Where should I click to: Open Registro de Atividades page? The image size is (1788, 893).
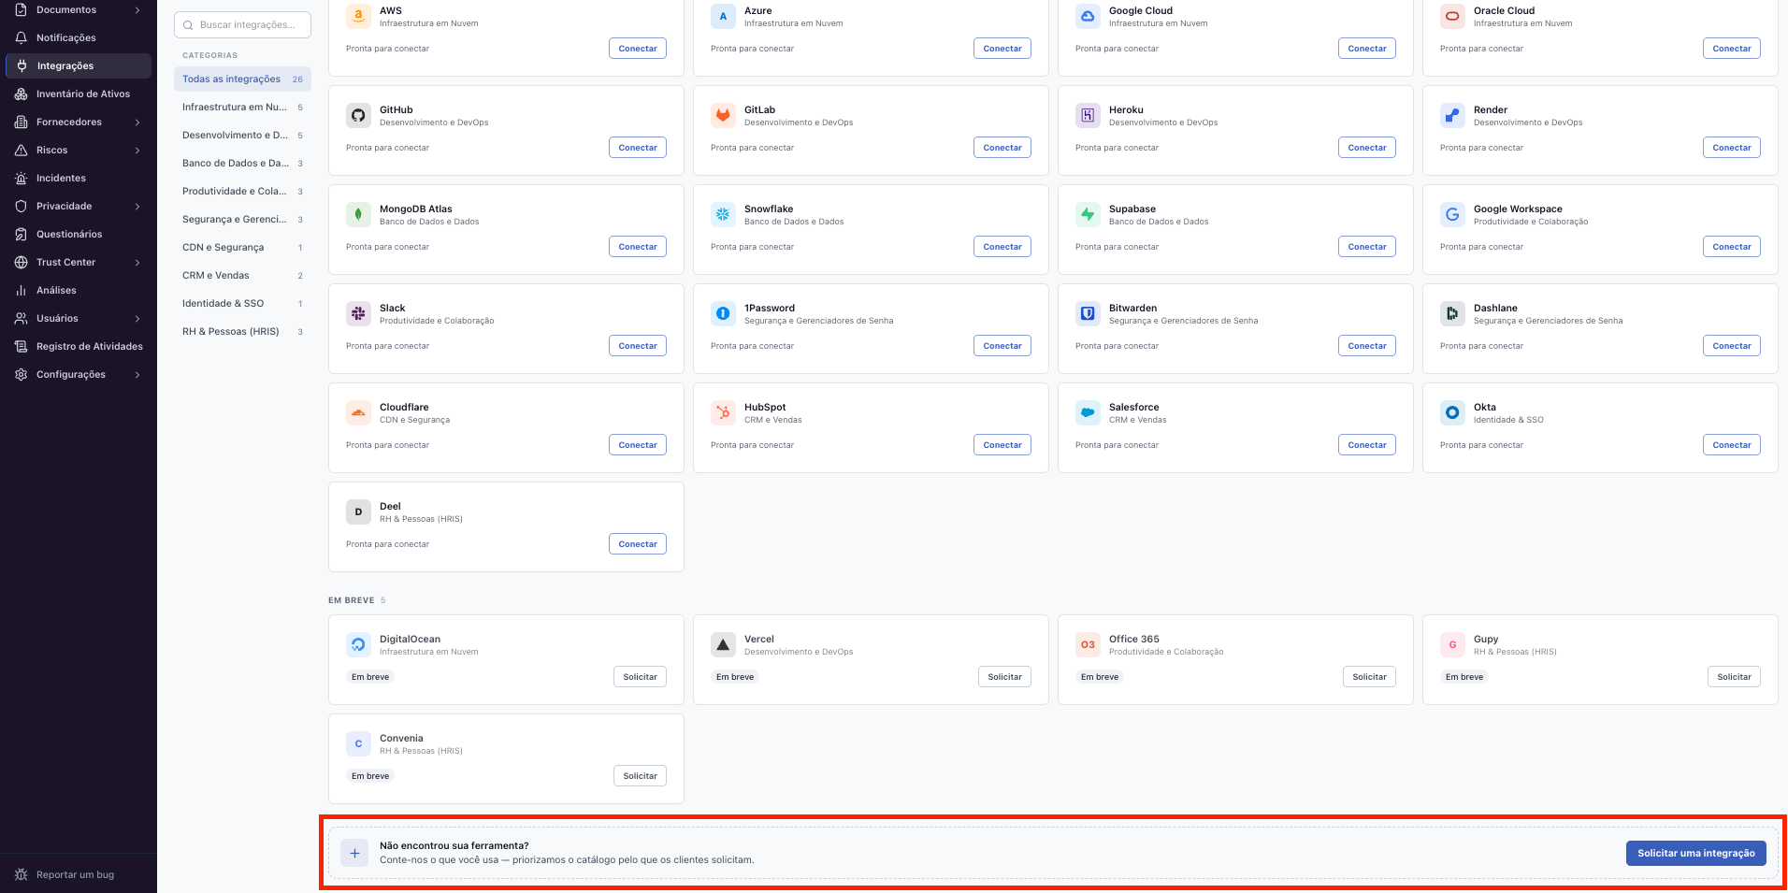79,347
